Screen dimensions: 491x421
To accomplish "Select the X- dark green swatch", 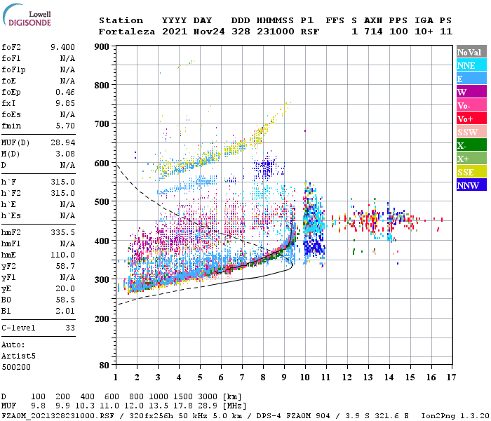I will click(x=471, y=145).
